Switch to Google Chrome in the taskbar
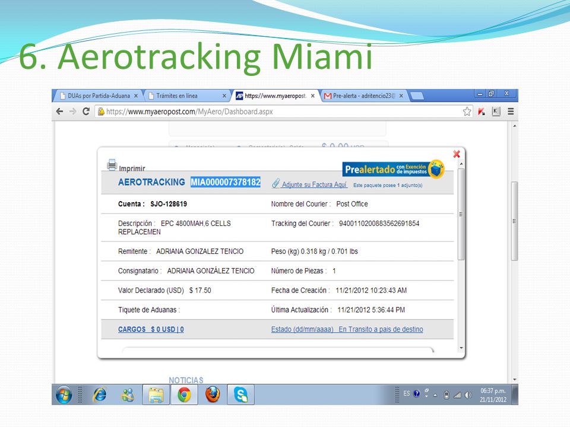This screenshot has width=570, height=427. 184,395
